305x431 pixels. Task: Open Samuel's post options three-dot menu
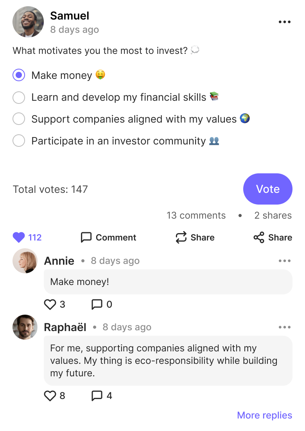284,22
